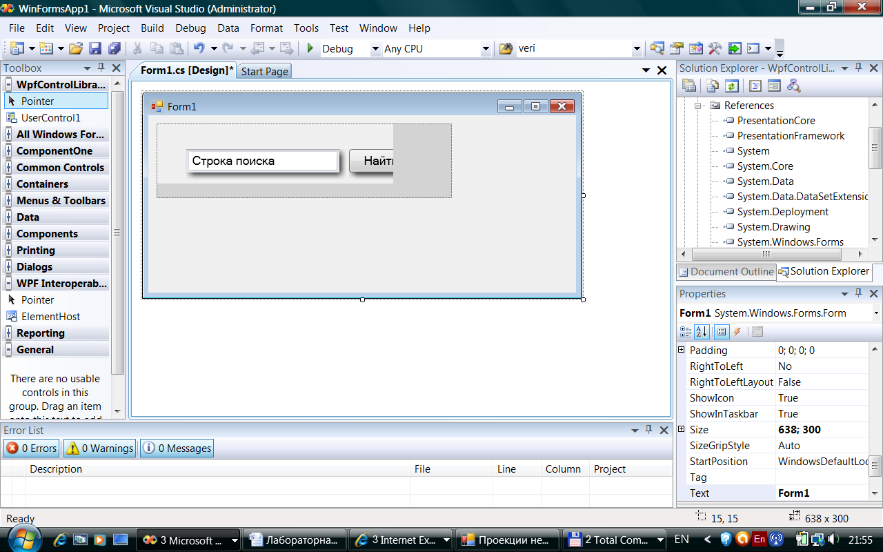The image size is (883, 552).
Task: Click the View Class Diagram icon
Action: (x=793, y=86)
